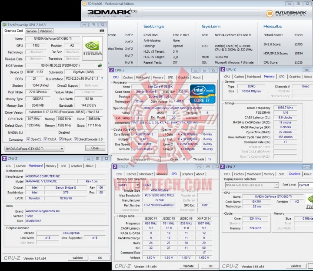Click the RAMPAGE IV EXTREME model value
Image resolution: width=313 pixels, height=271 pixels.
tap(51, 181)
